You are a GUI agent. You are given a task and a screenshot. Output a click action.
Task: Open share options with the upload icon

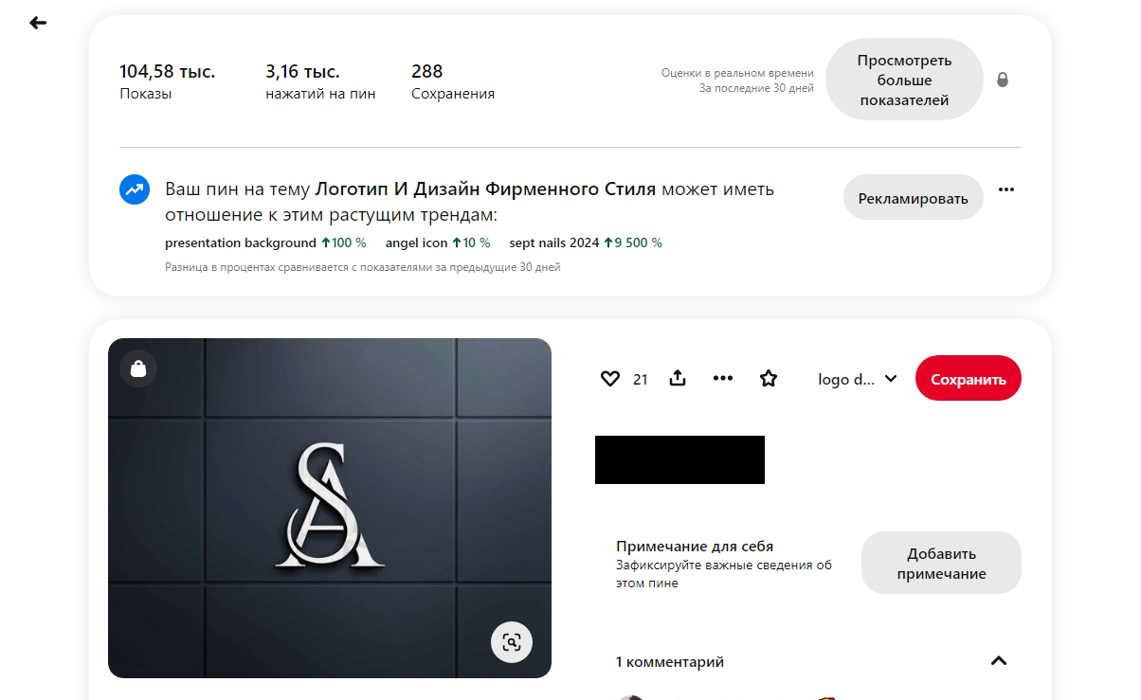[x=678, y=378]
